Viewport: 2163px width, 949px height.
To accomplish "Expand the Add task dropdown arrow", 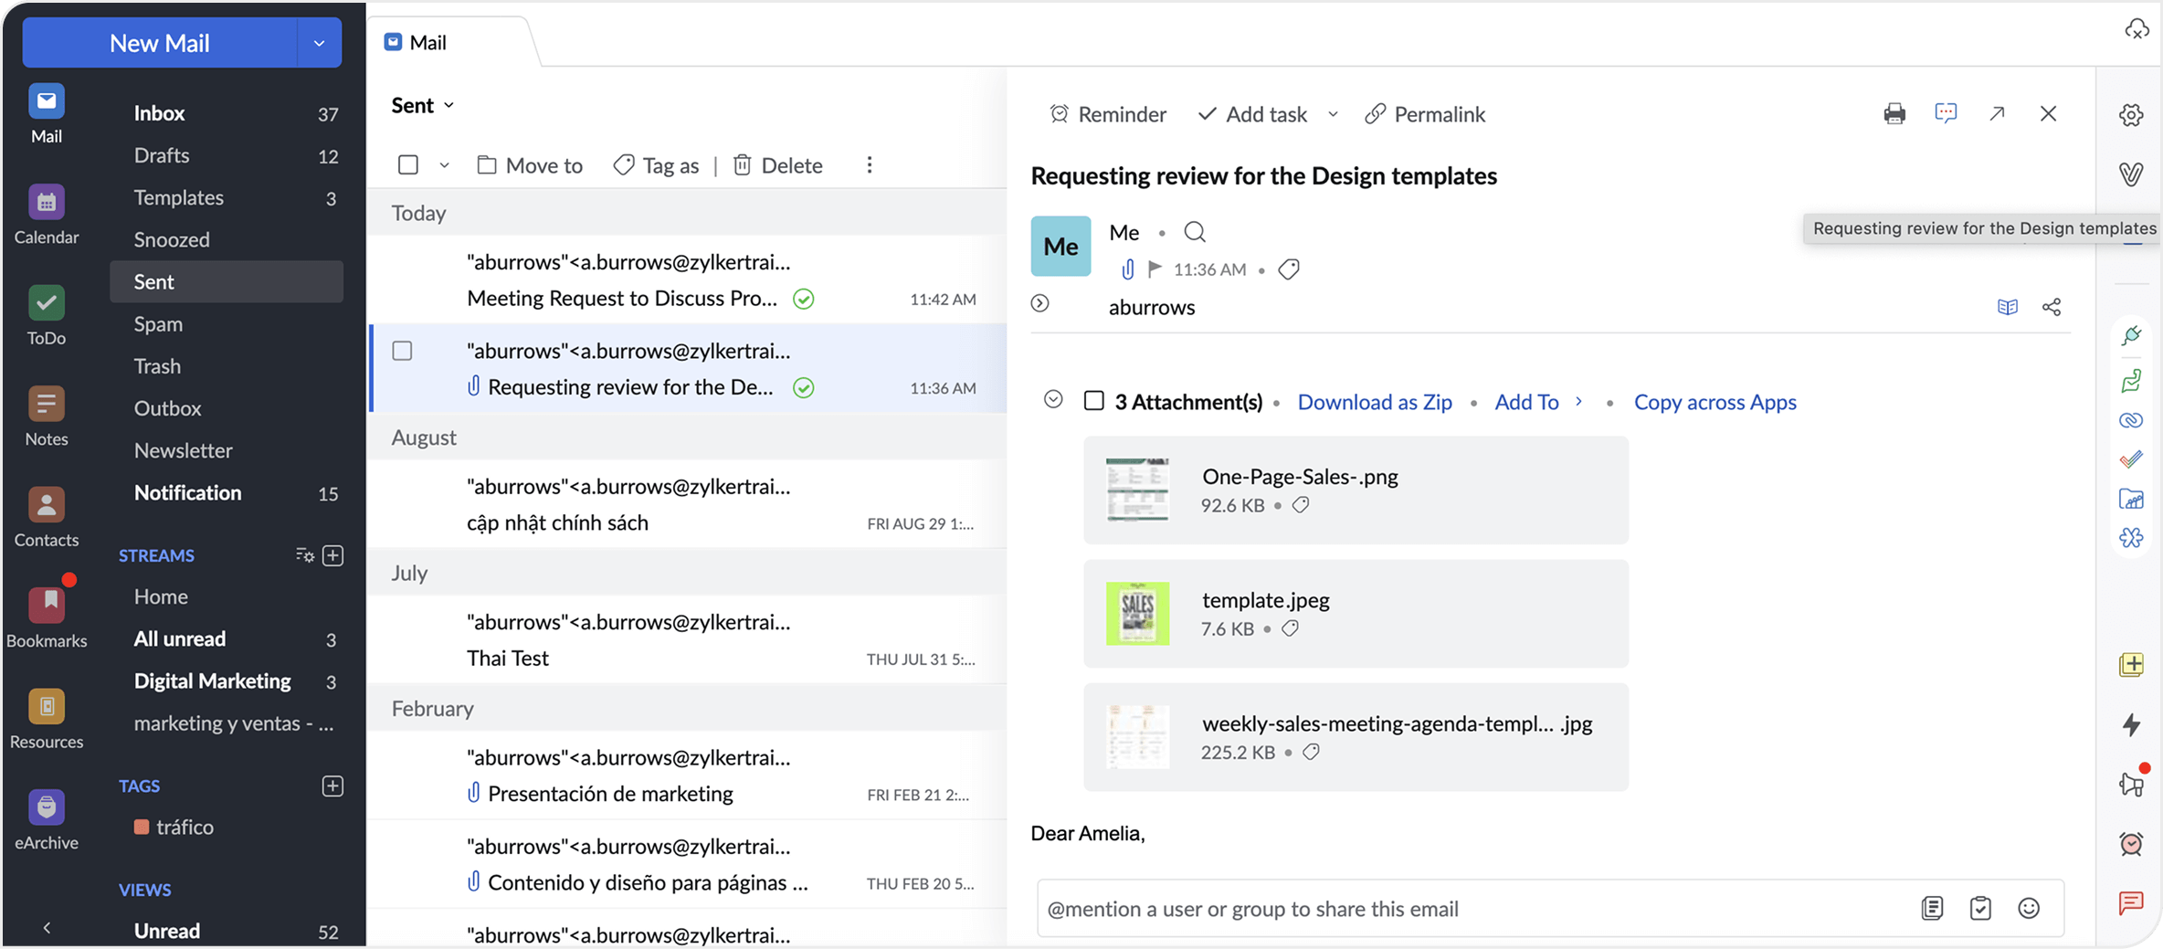I will pyautogui.click(x=1333, y=114).
